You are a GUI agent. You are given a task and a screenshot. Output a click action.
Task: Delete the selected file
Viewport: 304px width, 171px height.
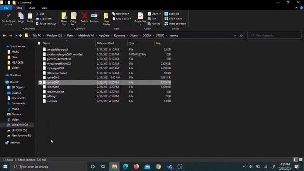click(85, 19)
